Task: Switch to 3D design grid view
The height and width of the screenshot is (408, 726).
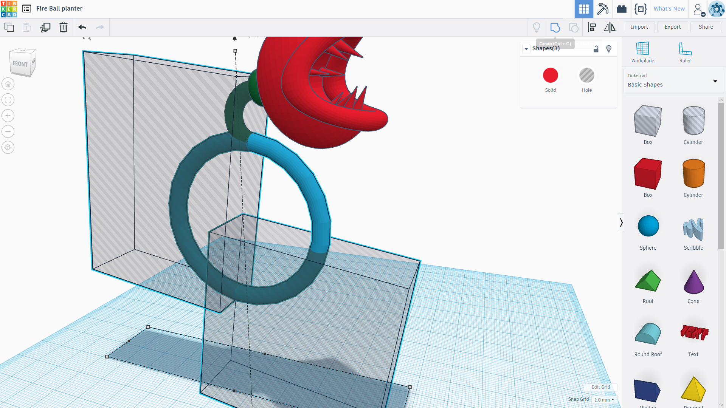Action: (584, 9)
